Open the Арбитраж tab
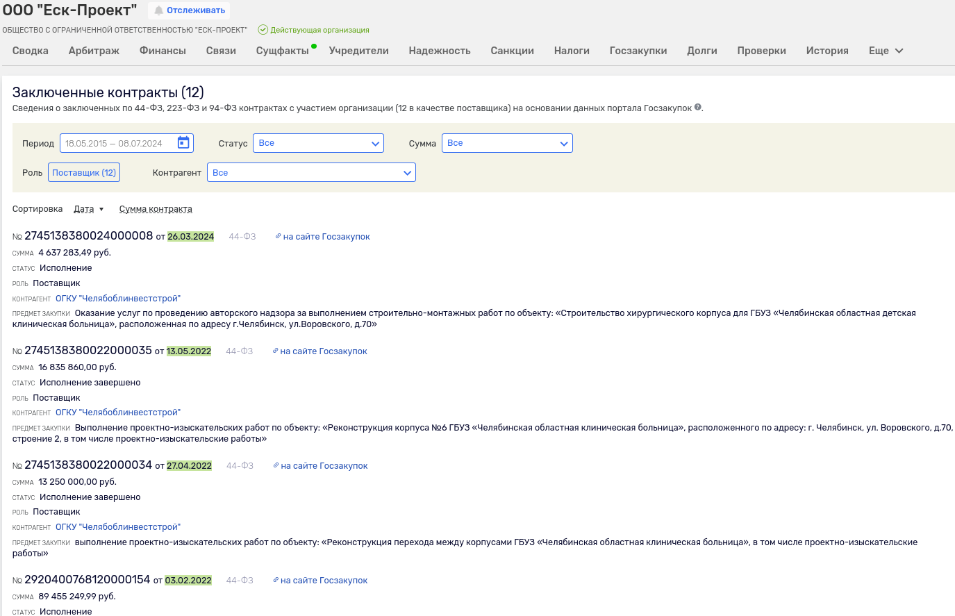 click(94, 51)
